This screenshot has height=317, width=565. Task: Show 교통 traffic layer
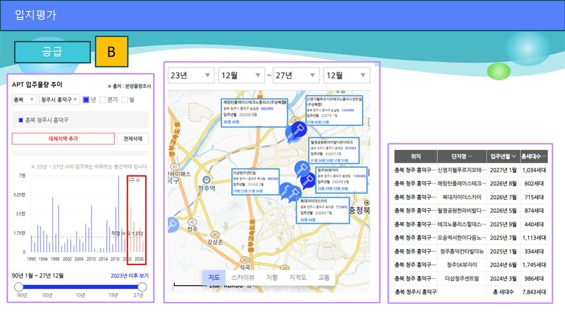pos(324,278)
